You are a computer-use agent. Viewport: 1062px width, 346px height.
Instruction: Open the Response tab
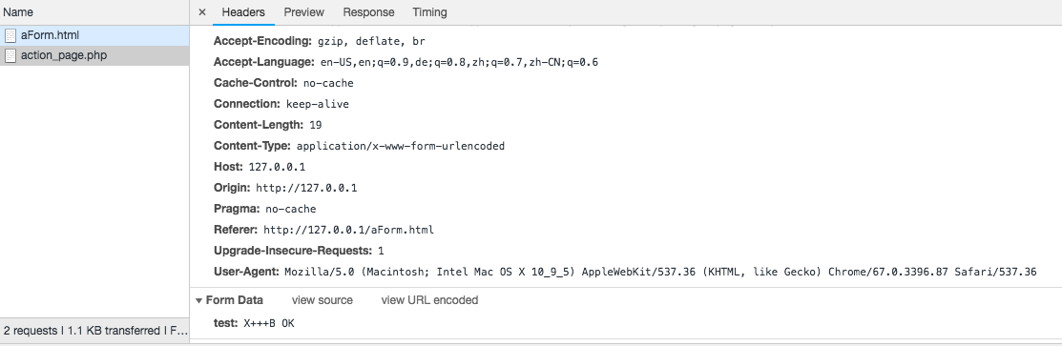click(x=368, y=12)
